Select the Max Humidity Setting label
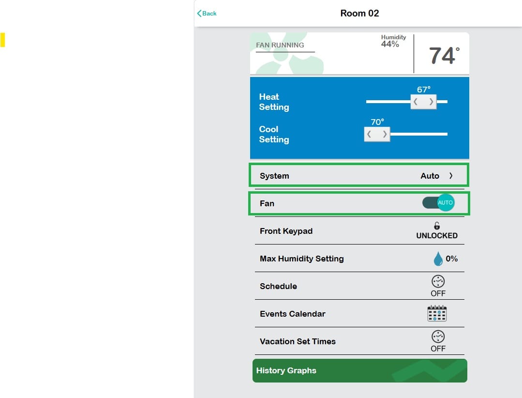 (301, 259)
